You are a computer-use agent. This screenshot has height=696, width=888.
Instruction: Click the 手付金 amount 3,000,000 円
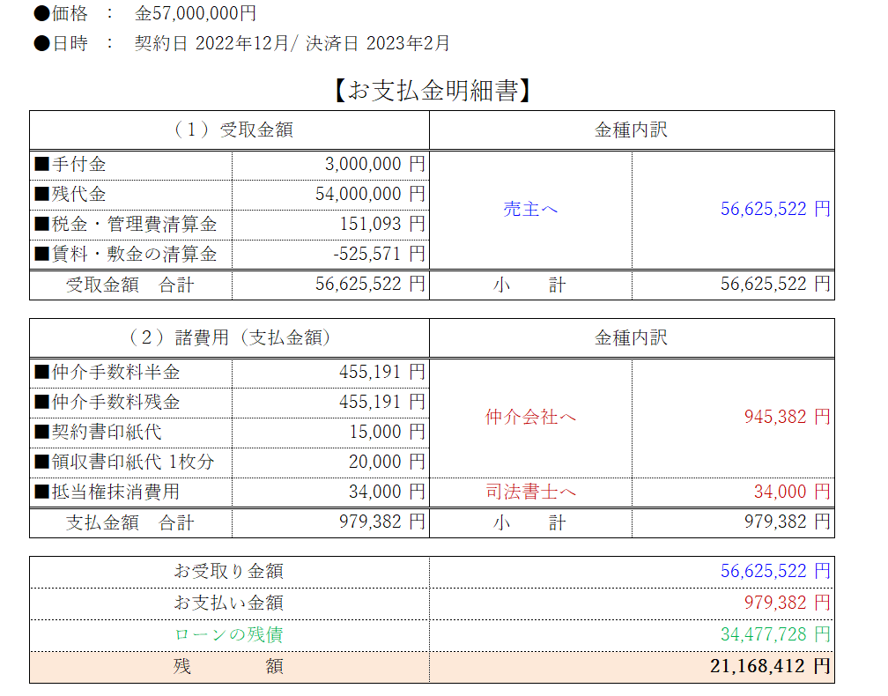(x=374, y=164)
